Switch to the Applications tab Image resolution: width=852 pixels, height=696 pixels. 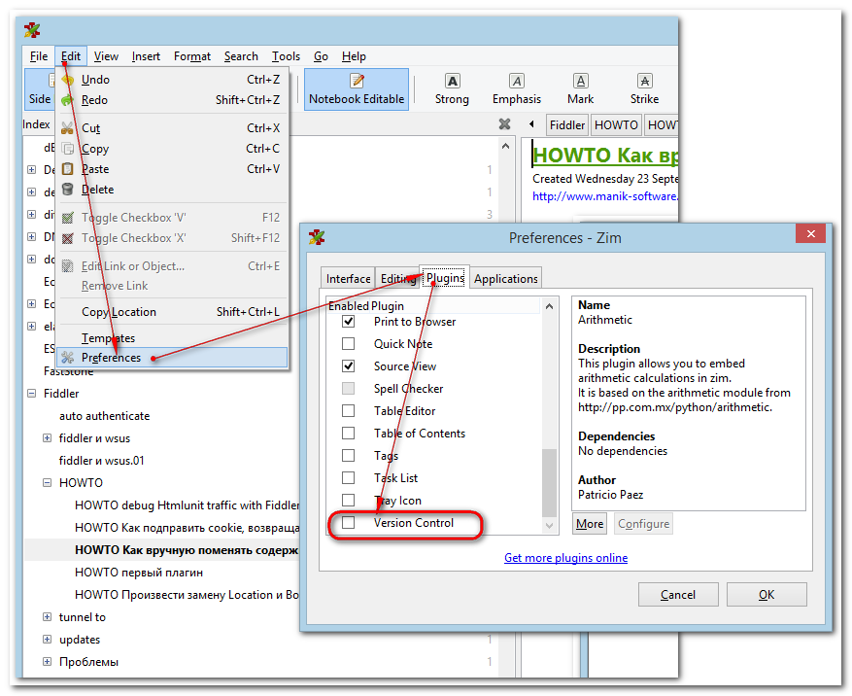(x=505, y=279)
